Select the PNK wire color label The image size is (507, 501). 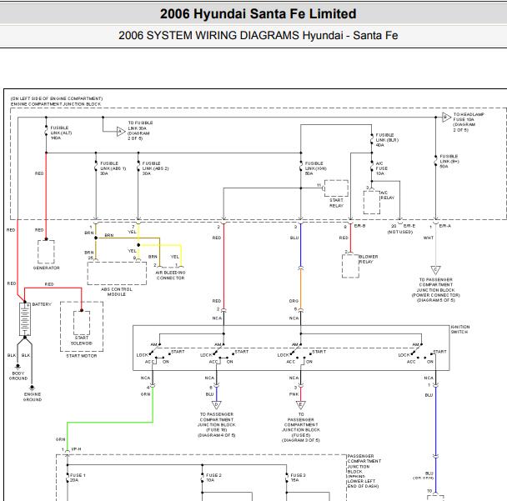tap(294, 394)
